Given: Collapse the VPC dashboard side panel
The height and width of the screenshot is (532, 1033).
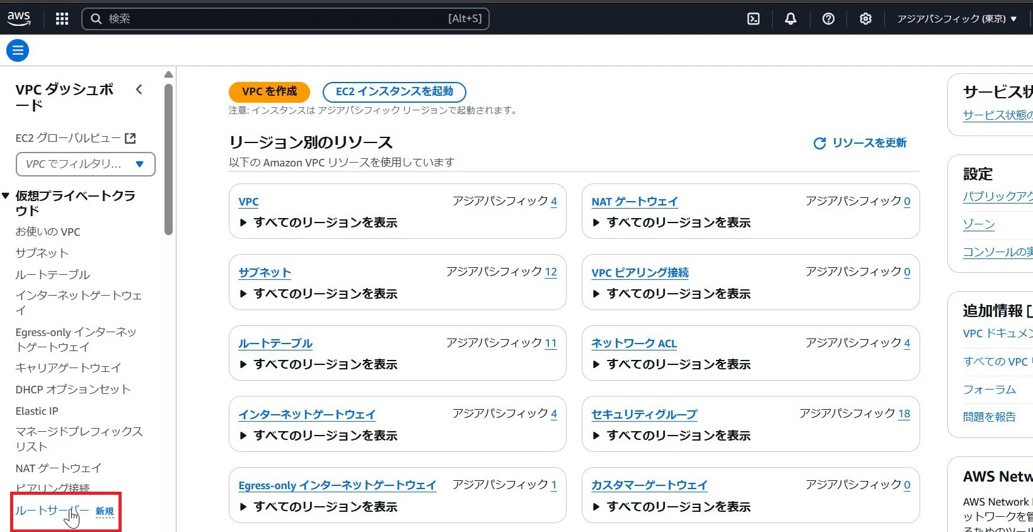Looking at the screenshot, I should [139, 90].
